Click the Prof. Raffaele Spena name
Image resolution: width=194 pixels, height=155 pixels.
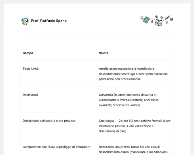coord(49,21)
